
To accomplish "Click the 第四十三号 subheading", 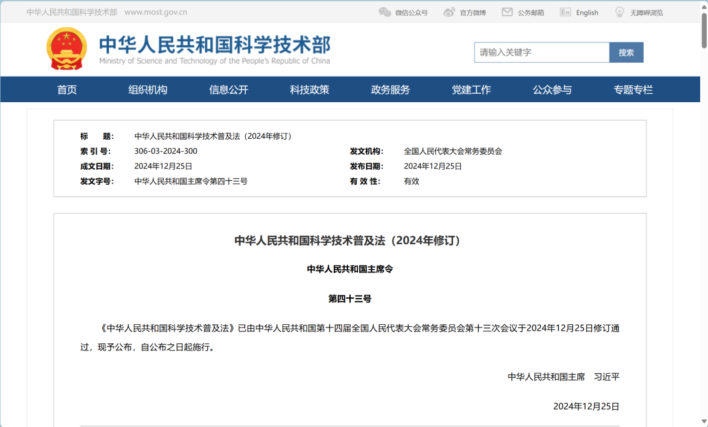I will (x=350, y=299).
